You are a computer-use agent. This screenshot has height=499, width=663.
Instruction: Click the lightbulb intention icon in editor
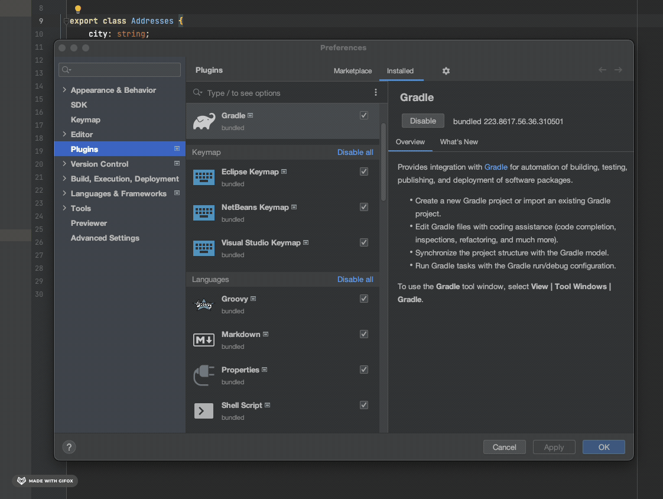click(x=78, y=9)
